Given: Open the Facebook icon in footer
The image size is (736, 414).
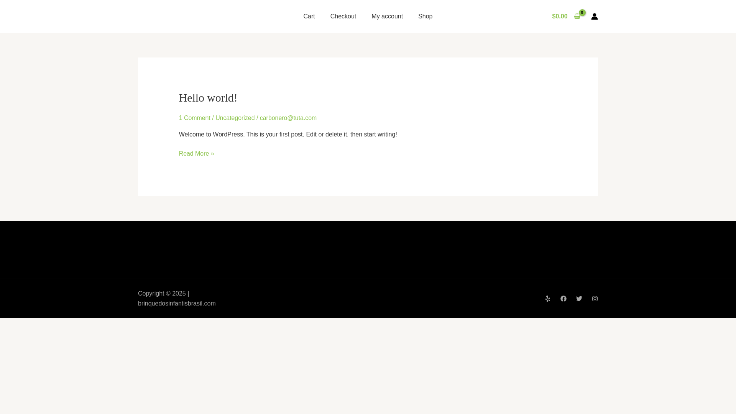Looking at the screenshot, I should click(563, 299).
